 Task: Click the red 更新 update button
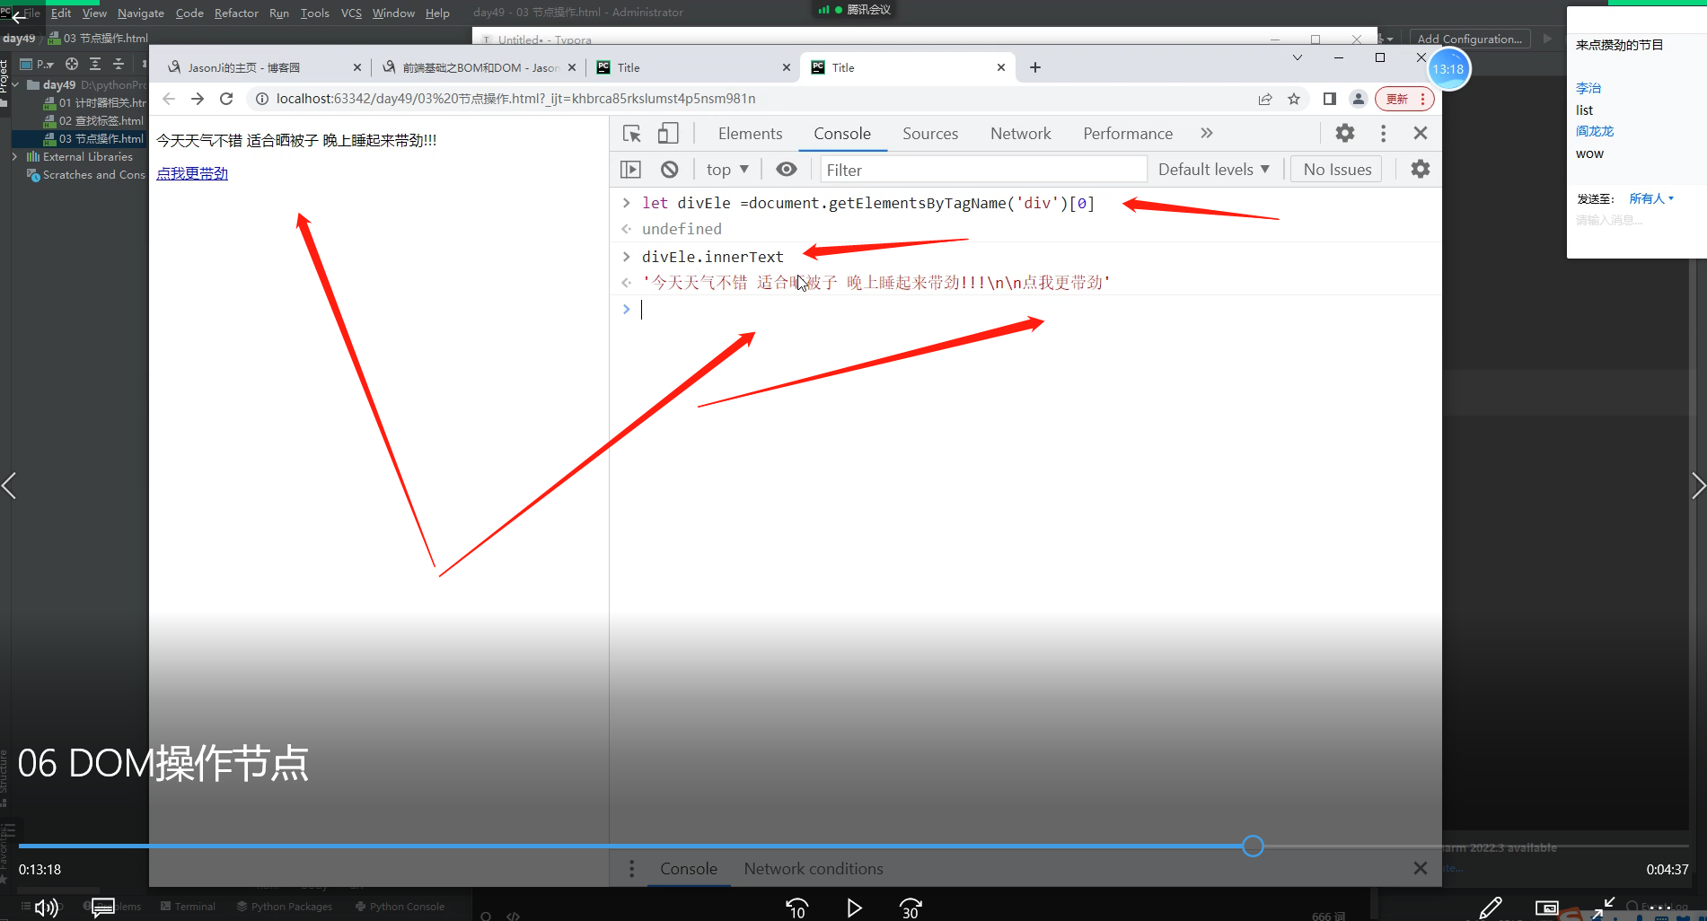pos(1404,99)
